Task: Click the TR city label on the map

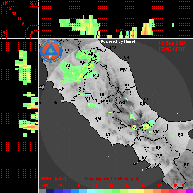Action: click(x=102, y=95)
